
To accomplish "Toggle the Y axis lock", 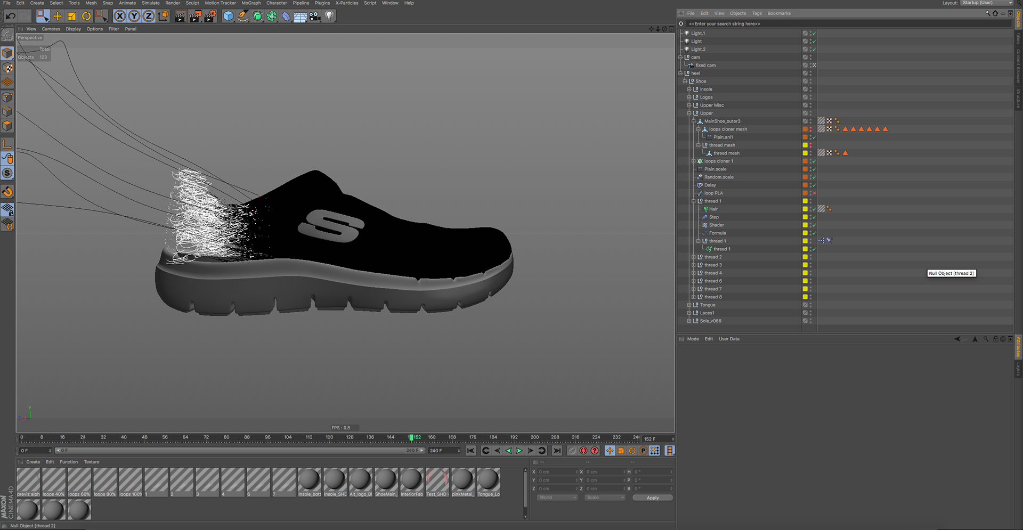I will pos(134,16).
